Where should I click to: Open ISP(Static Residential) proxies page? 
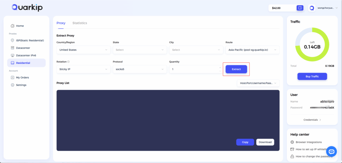pyautogui.click(x=30, y=40)
